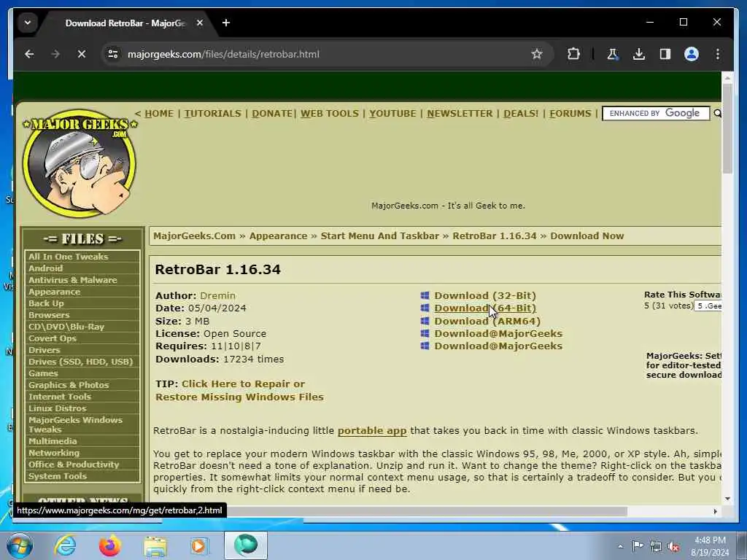Open the FORUMS nav item
Viewport: 747px width, 560px height.
click(570, 113)
